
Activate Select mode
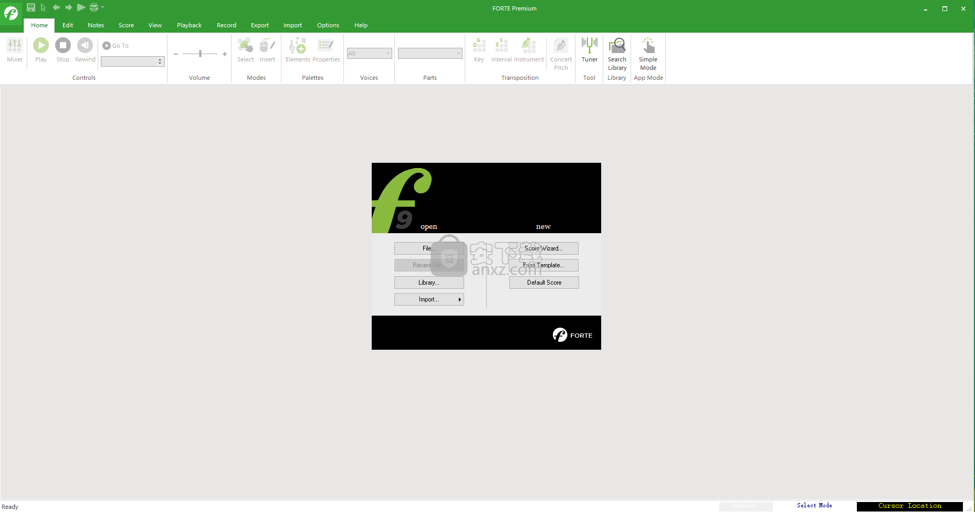[245, 50]
